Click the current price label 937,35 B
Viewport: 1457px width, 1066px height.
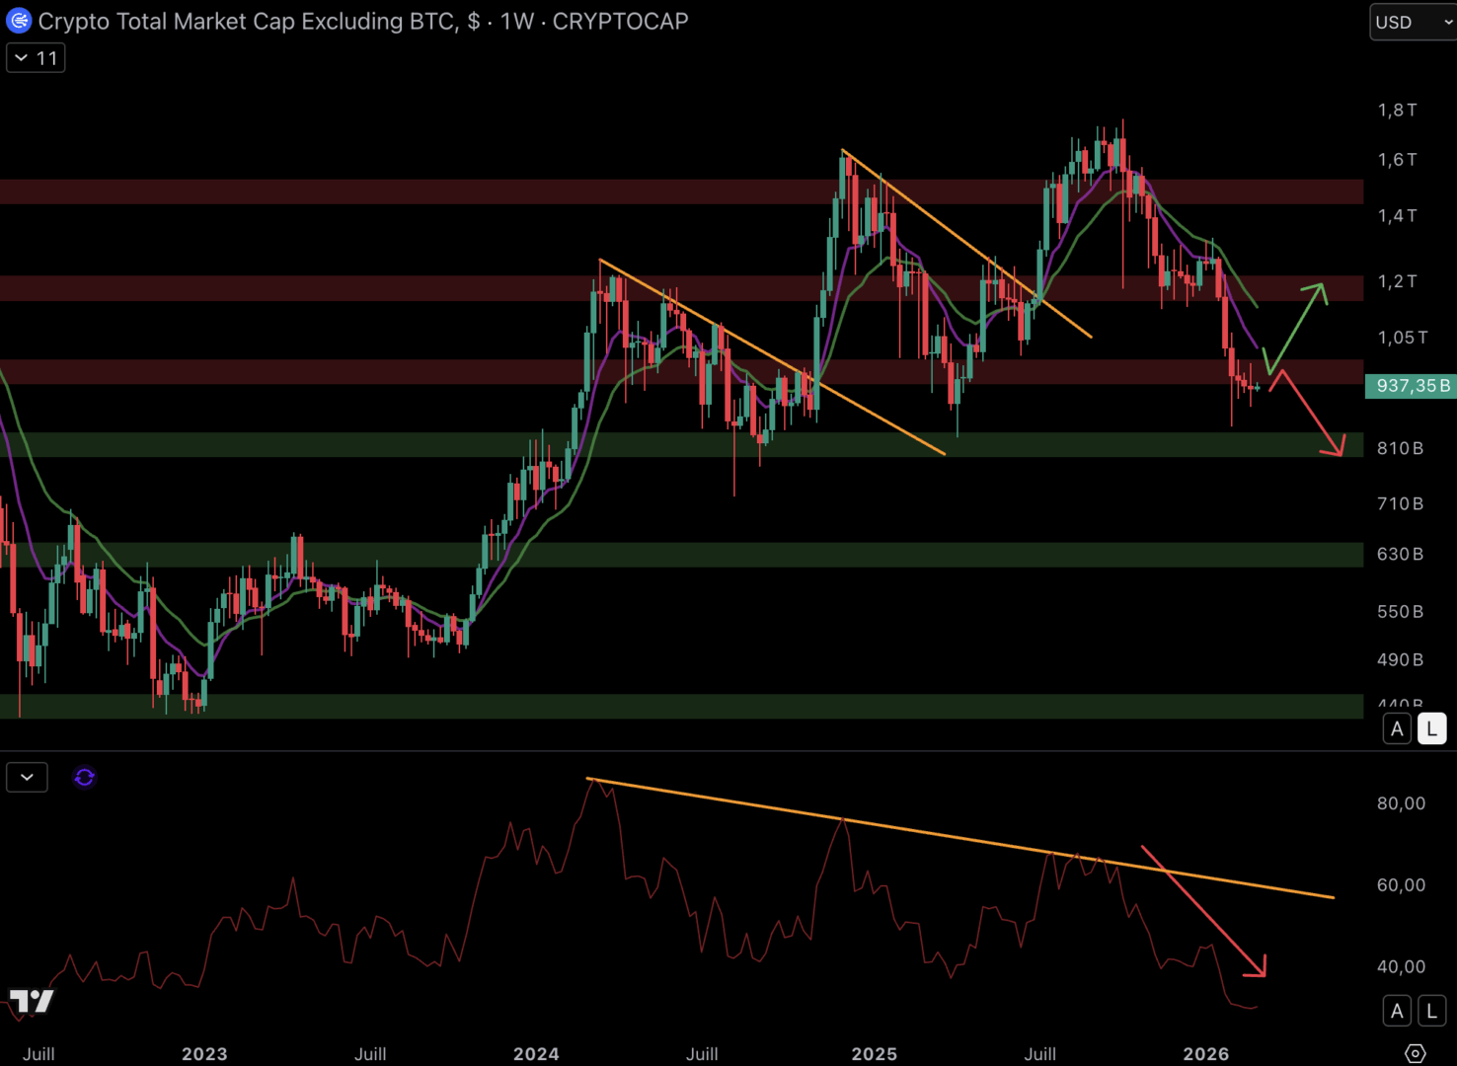pos(1412,386)
